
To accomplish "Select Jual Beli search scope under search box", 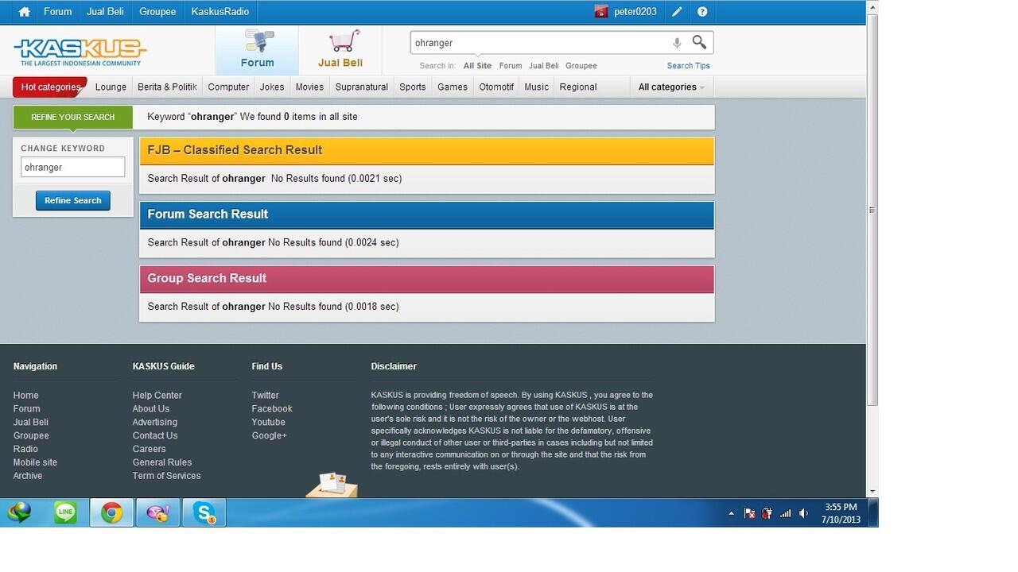I will tap(543, 66).
